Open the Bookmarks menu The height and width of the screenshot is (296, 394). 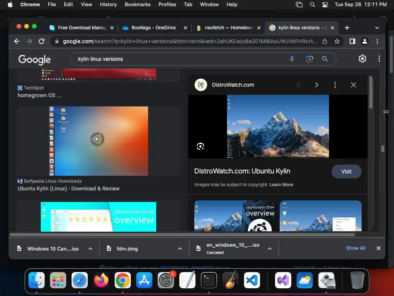point(137,4)
